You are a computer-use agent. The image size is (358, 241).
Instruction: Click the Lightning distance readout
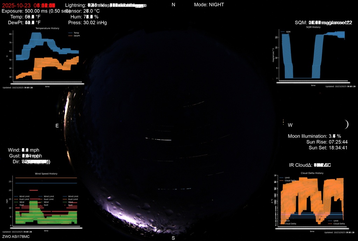click(x=106, y=5)
